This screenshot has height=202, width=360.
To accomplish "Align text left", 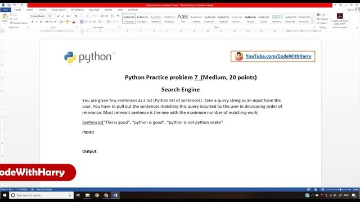I will (82, 22).
